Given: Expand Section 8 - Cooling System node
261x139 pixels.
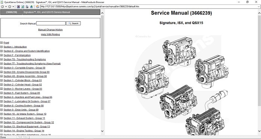Looking at the screenshot, I should pos(1,106).
